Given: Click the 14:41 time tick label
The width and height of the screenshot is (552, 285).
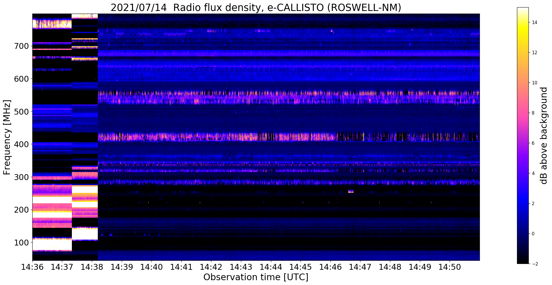Looking at the screenshot, I should pos(181,267).
